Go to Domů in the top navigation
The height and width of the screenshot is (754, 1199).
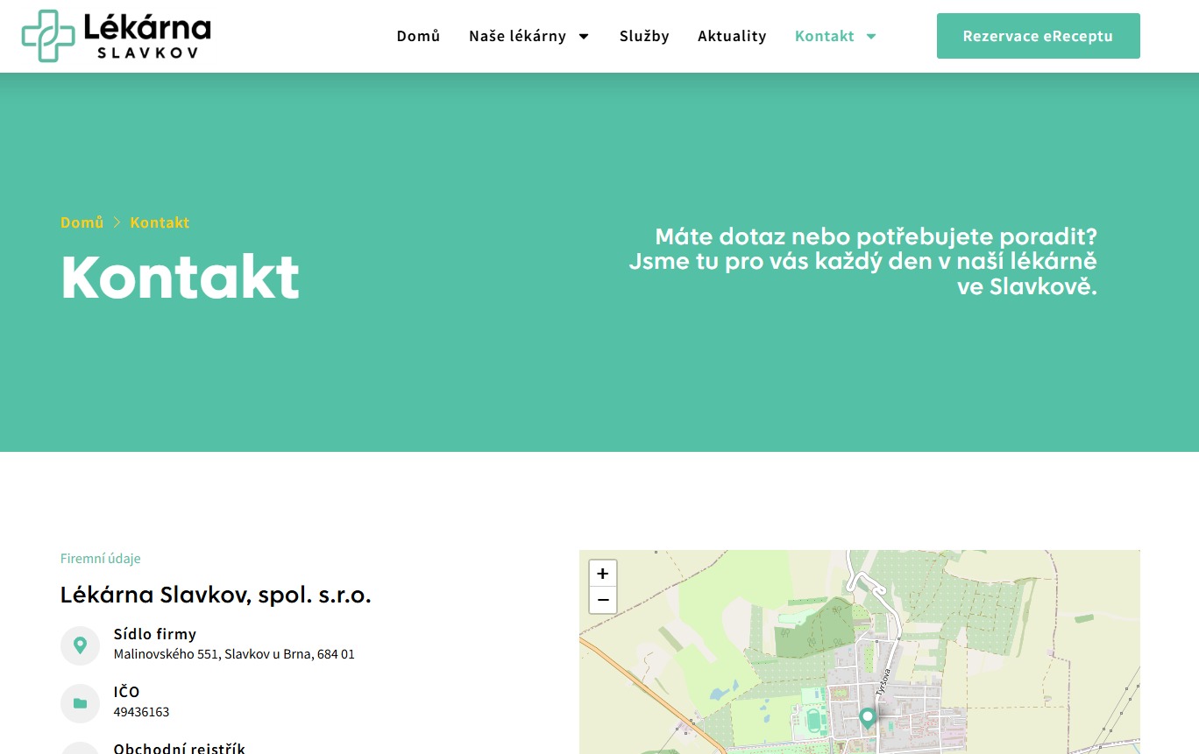pos(418,36)
